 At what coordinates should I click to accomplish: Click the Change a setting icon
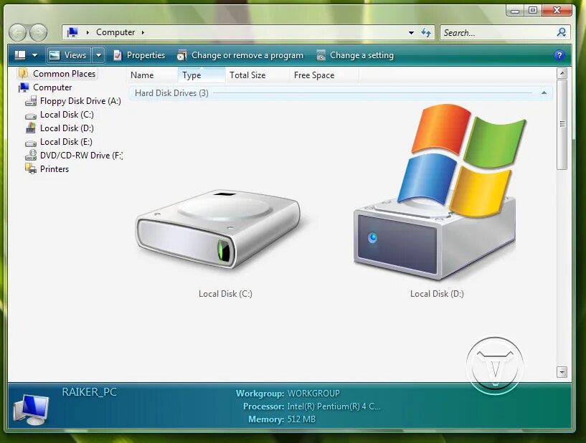[x=321, y=55]
